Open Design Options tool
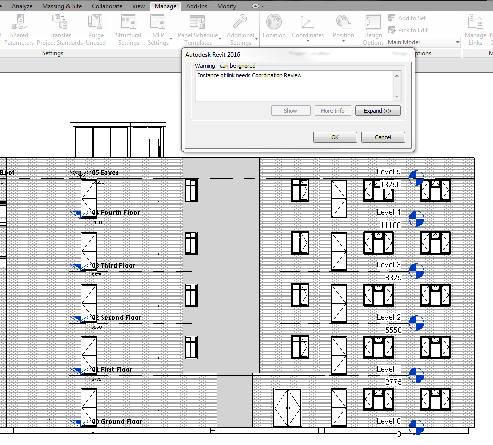493x445 pixels. (x=373, y=30)
